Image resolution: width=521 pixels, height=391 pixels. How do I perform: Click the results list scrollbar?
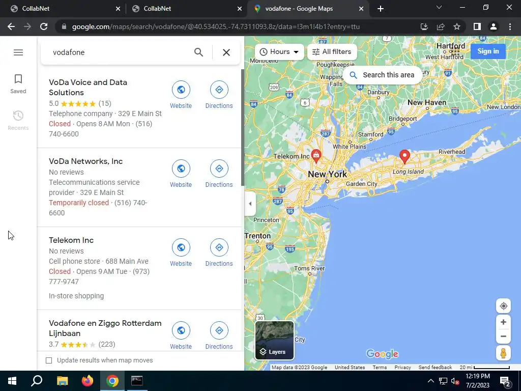pos(243,127)
